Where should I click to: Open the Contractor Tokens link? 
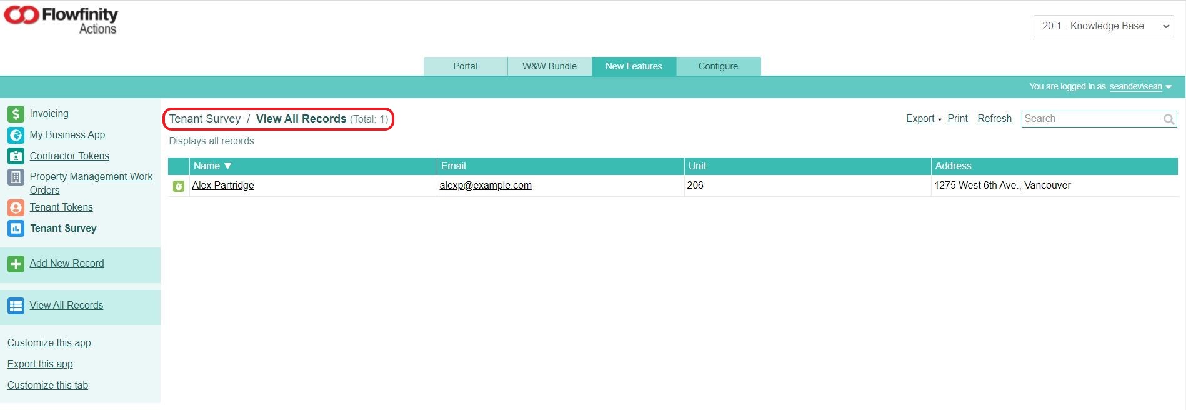pos(69,156)
